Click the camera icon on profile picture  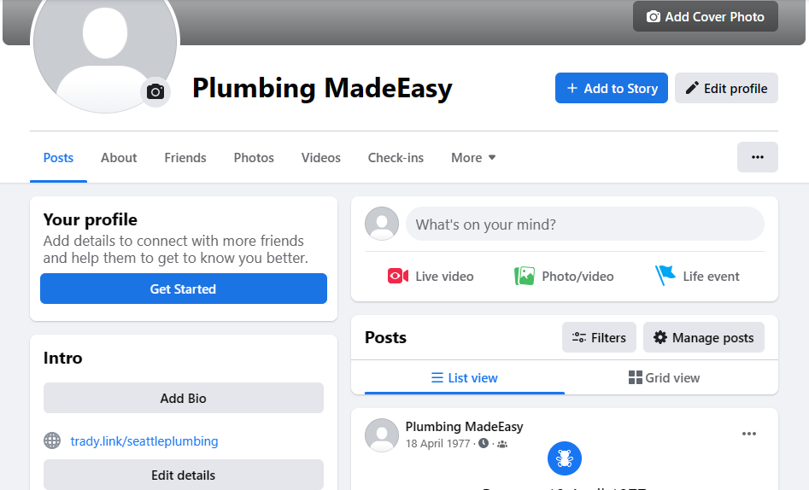click(x=155, y=92)
